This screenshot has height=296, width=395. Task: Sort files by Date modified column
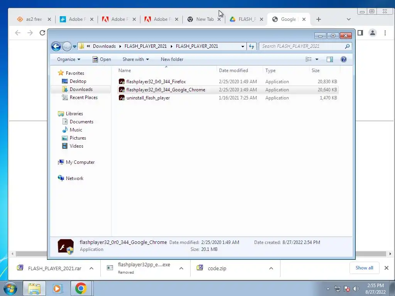pyautogui.click(x=240, y=71)
